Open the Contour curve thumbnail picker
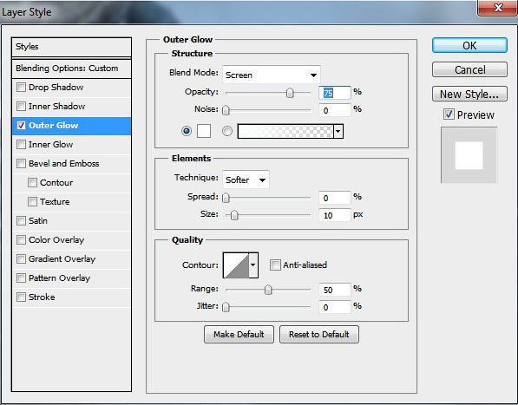This screenshot has height=405, width=518. point(236,265)
